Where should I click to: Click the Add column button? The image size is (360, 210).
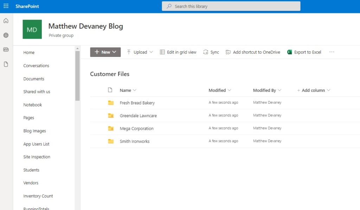pyautogui.click(x=313, y=90)
